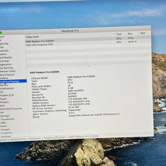Click the split pane divider handle
Viewport: 166px width, 166px height.
click(89, 66)
